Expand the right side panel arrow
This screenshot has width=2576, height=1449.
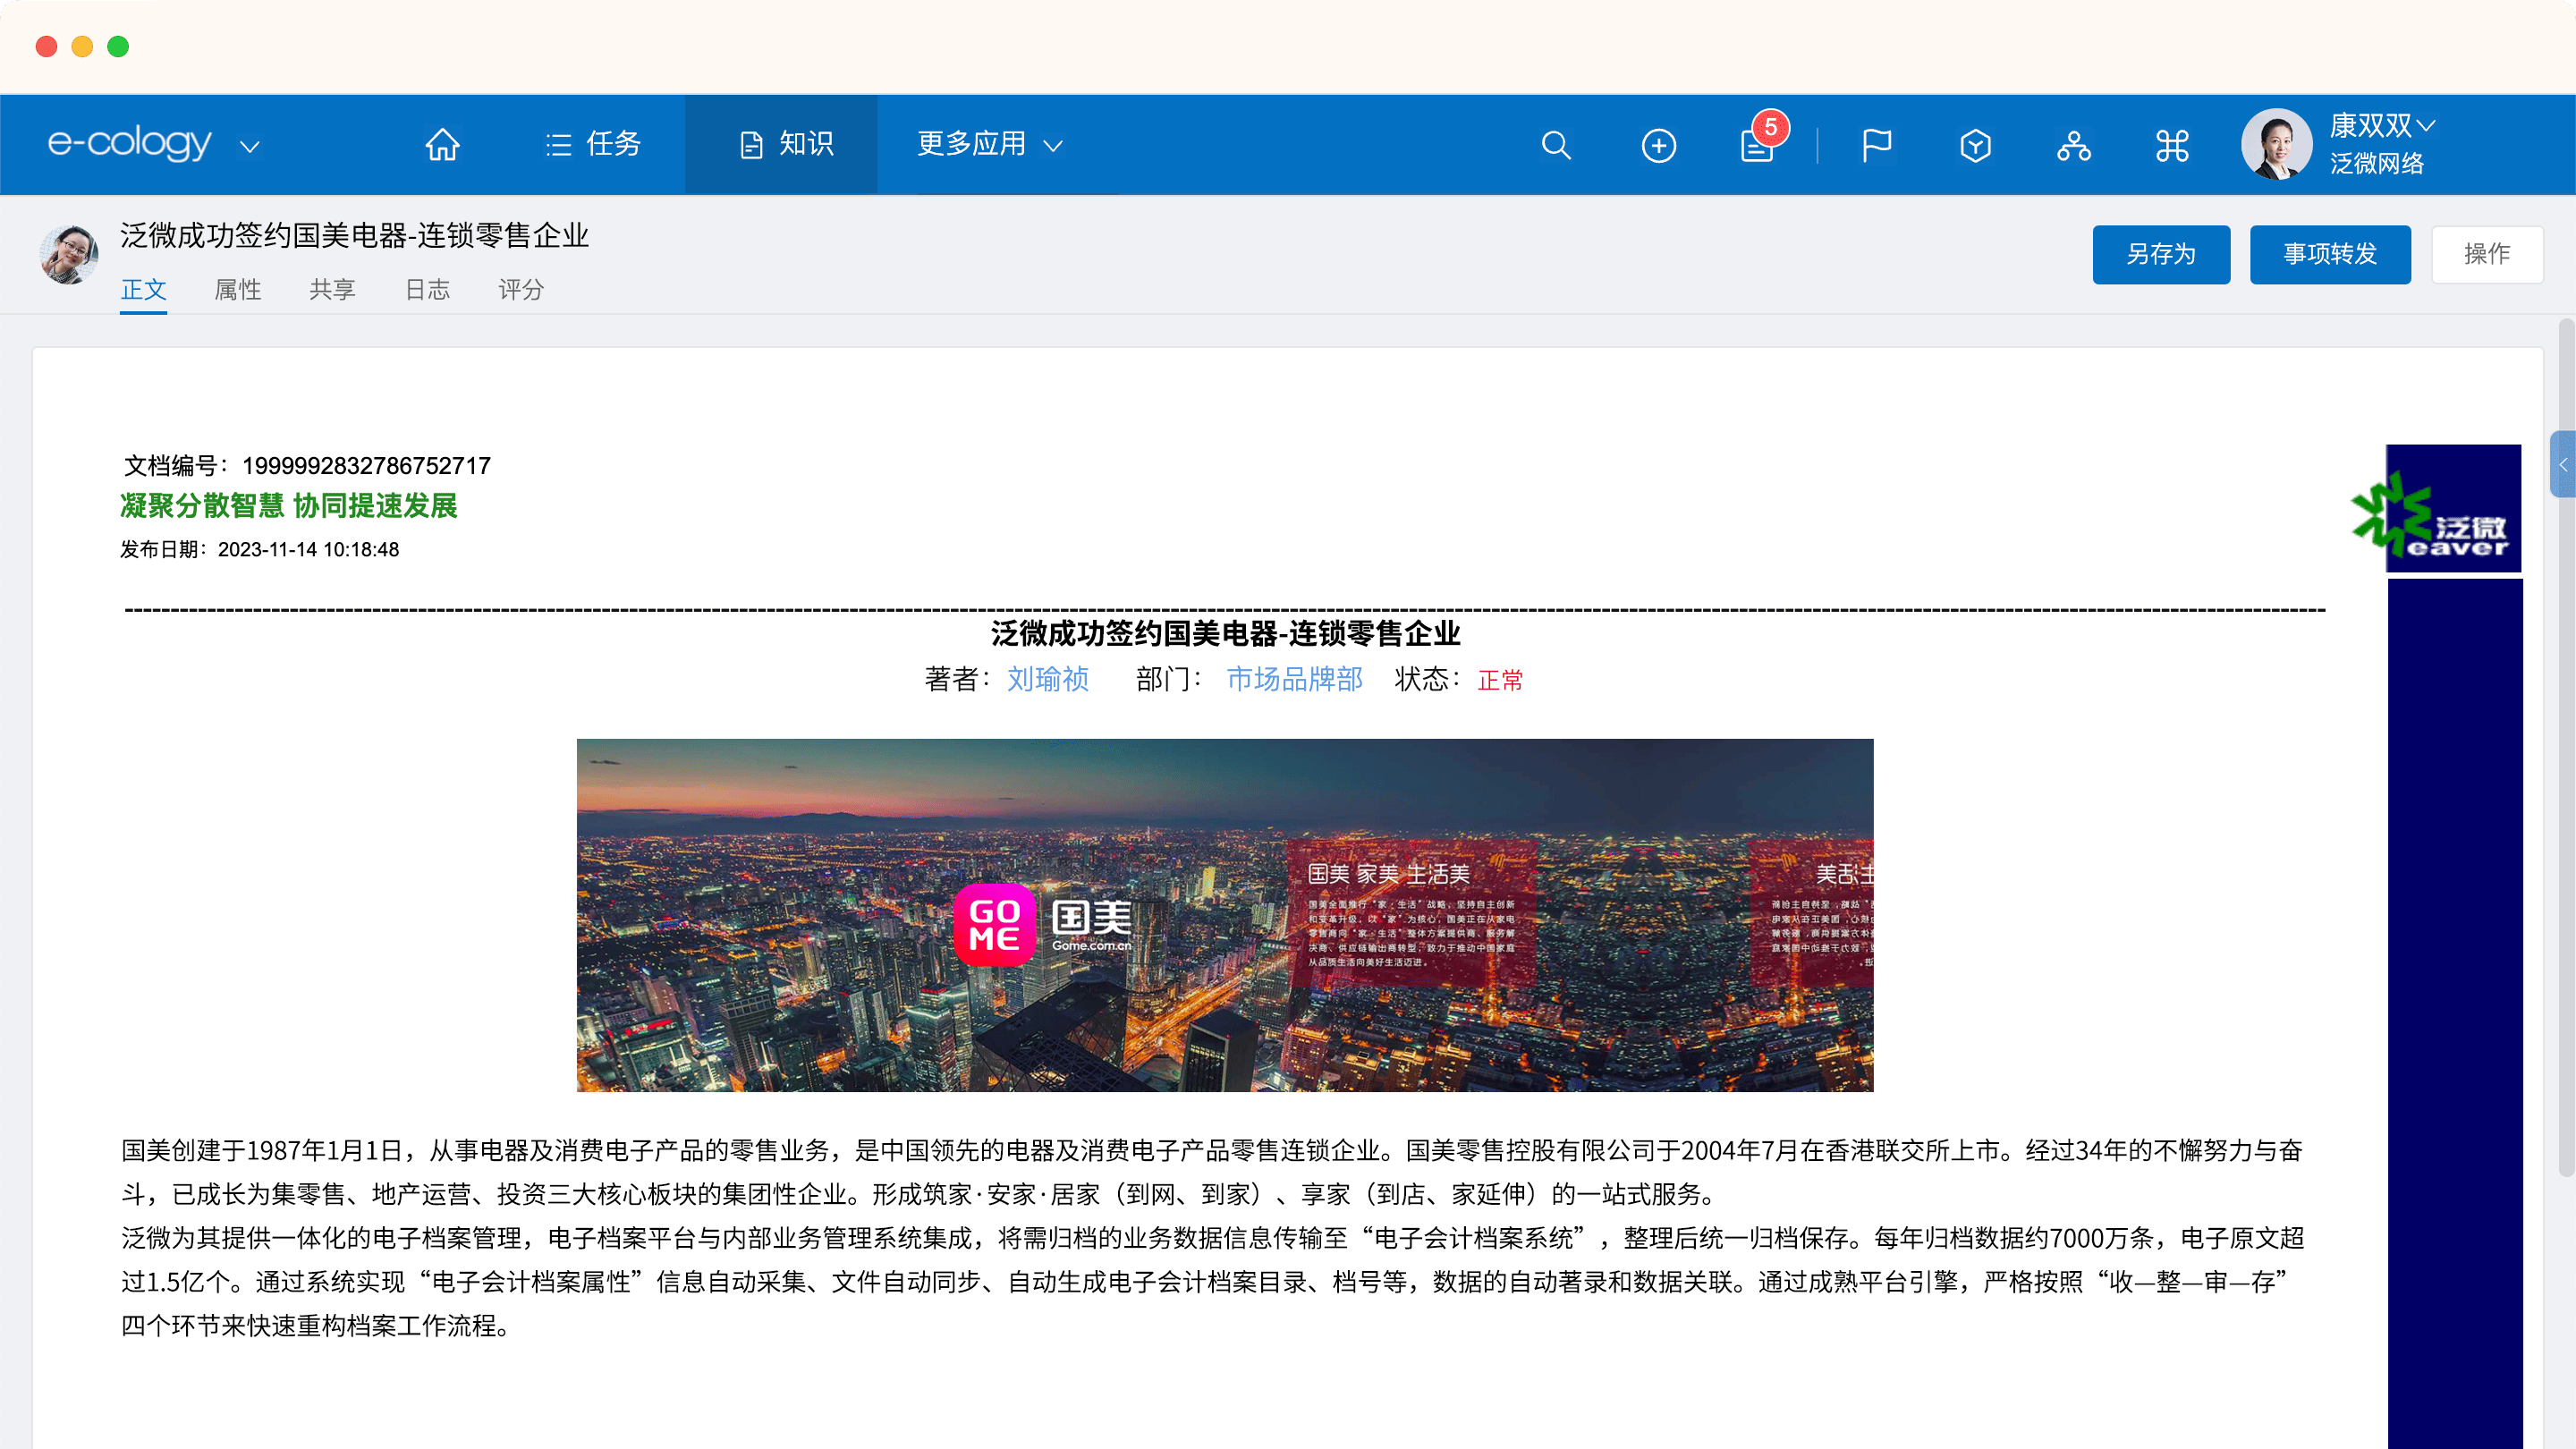pos(2564,464)
